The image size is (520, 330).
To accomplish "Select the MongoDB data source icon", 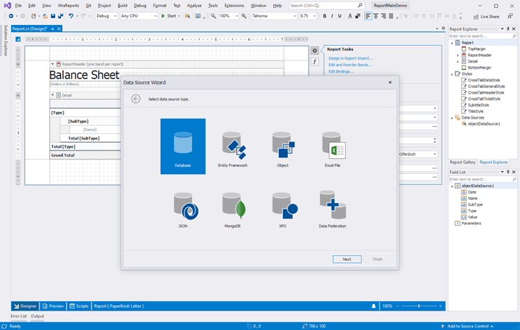I will click(232, 208).
